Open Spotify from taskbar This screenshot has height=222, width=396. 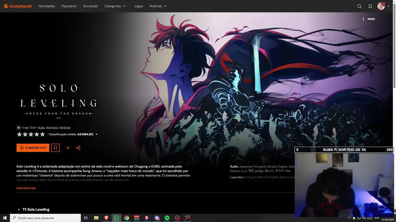[x=167, y=218]
